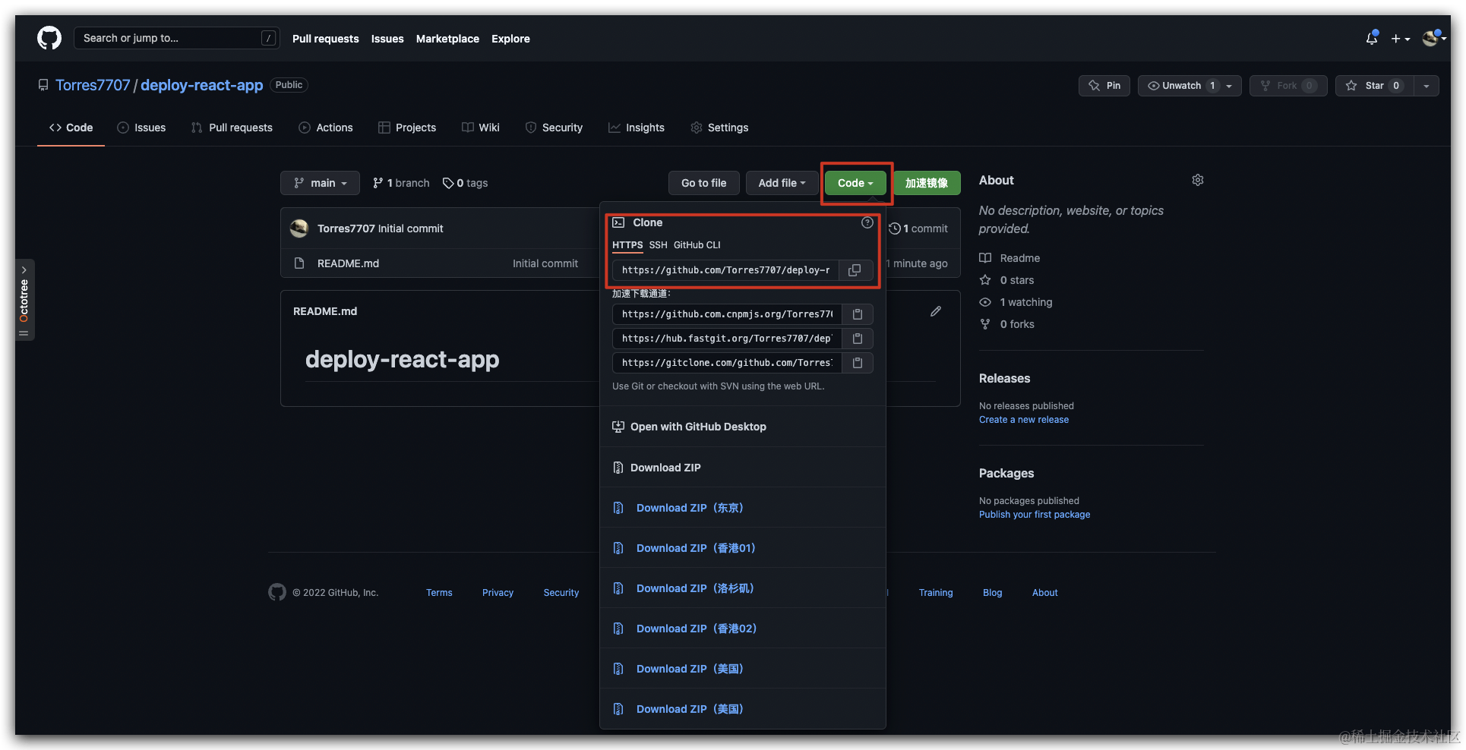
Task: Open the user avatar menu
Action: click(1433, 38)
